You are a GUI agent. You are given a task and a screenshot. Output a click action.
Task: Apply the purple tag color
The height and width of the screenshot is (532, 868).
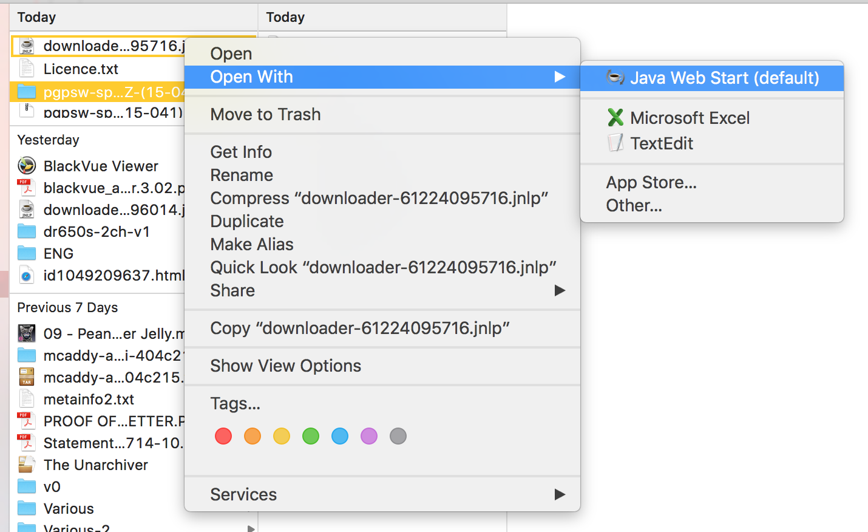369,436
